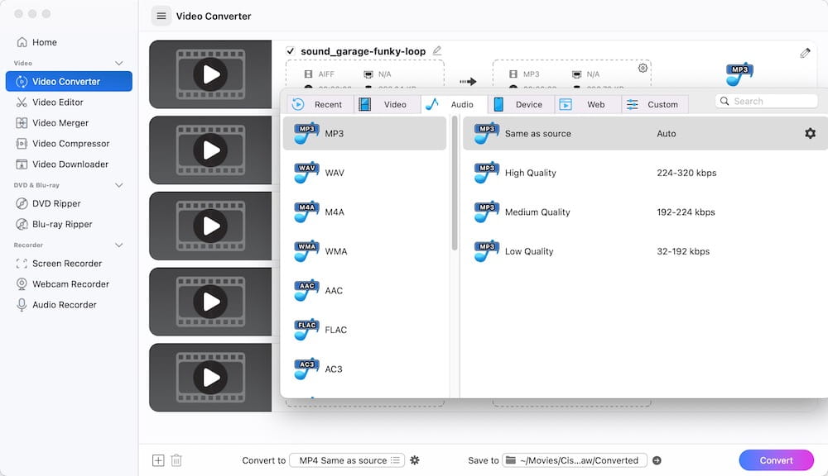This screenshot has height=476, width=828.
Task: Open the Save to folder path dropdown
Action: 575,460
